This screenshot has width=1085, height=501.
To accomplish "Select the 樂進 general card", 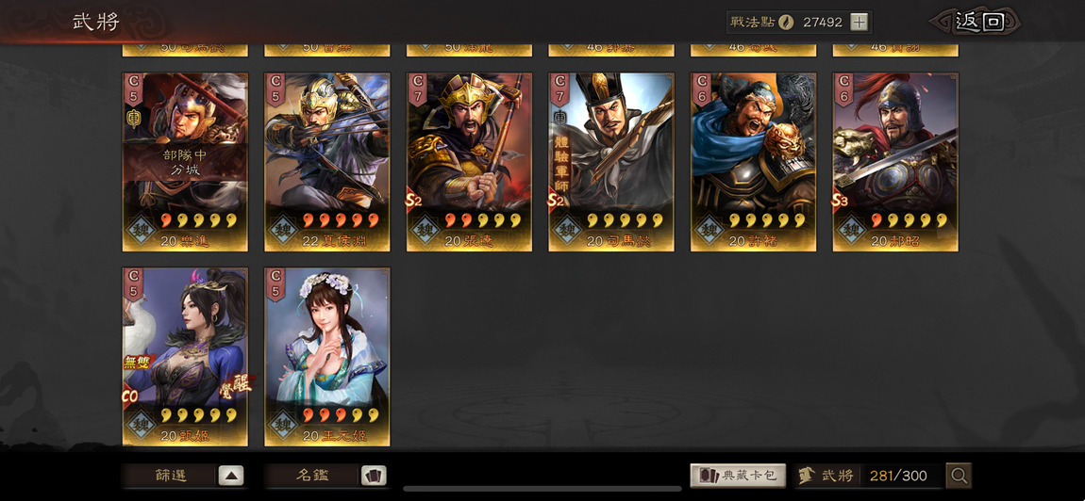I will (x=185, y=162).
